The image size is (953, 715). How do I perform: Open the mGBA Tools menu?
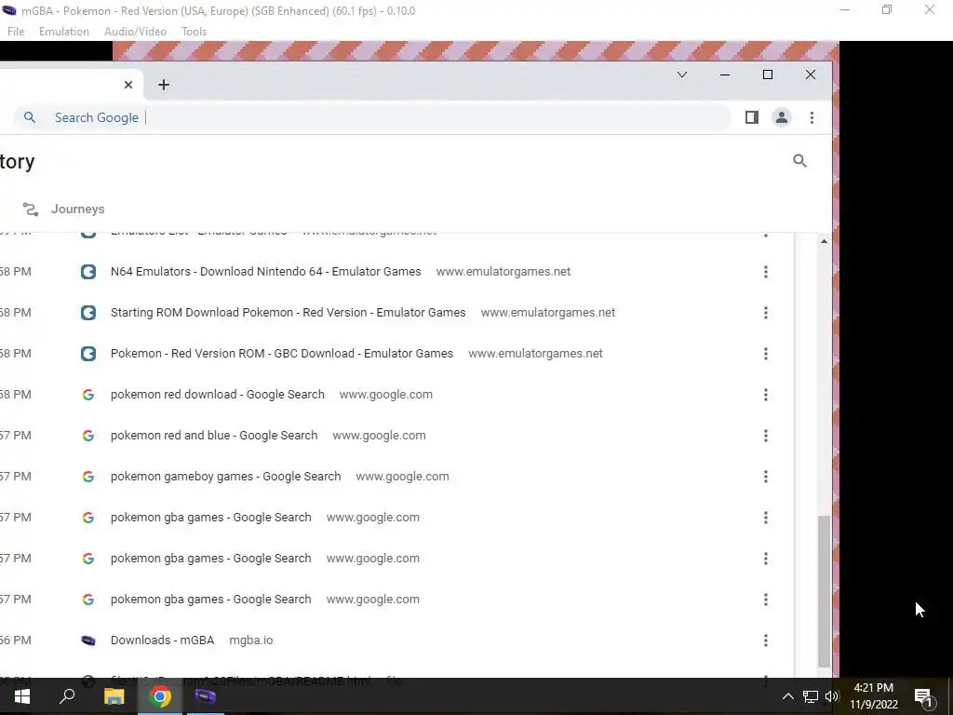coord(194,32)
